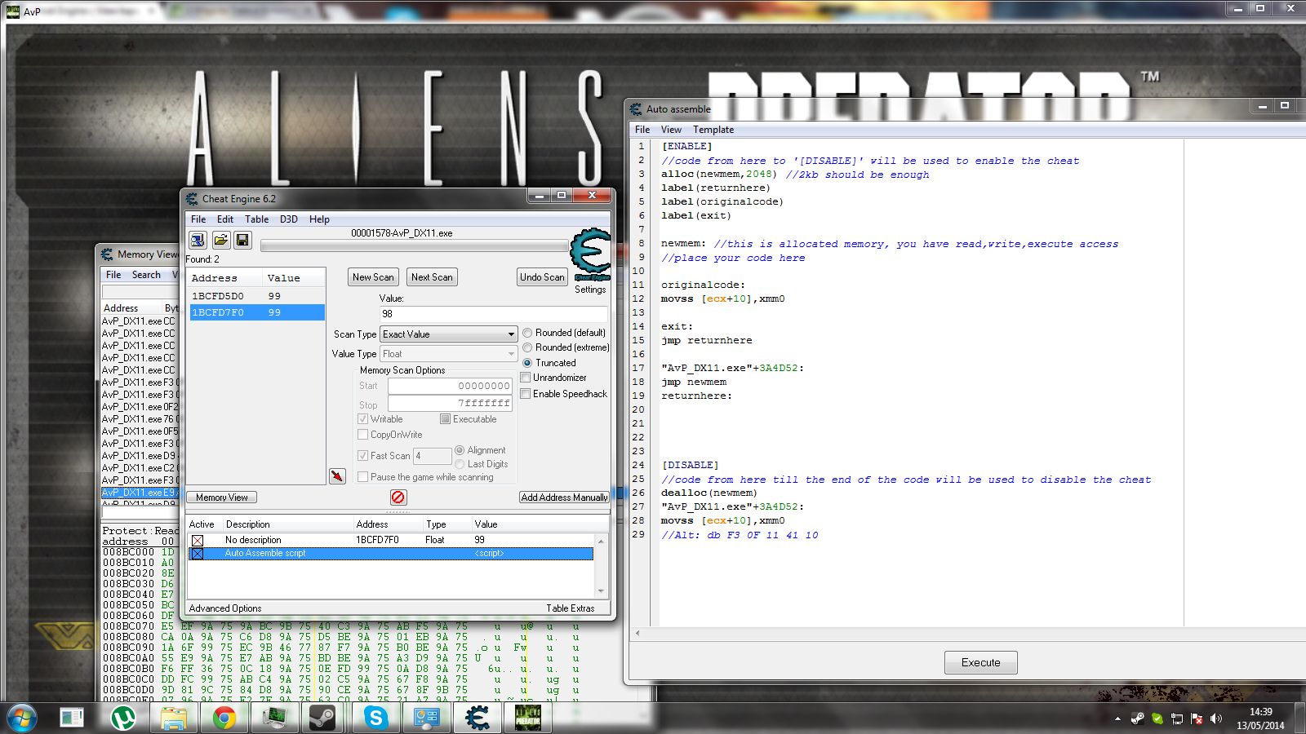The width and height of the screenshot is (1306, 734).
Task: Select Rounded (extreme) radio button
Action: 527,347
